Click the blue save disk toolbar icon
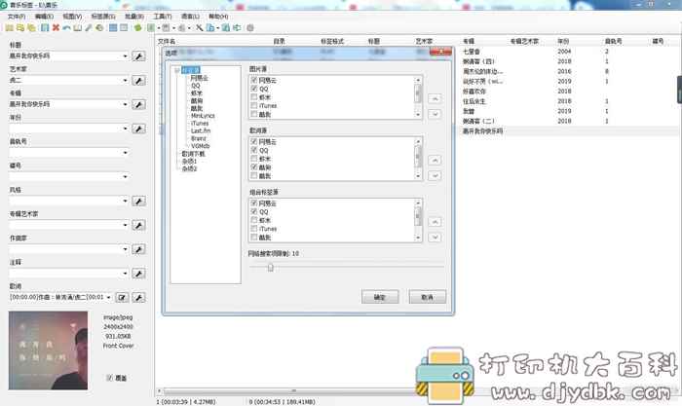The image size is (682, 406). (45, 28)
